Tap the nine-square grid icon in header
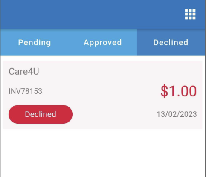The width and height of the screenshot is (206, 177). point(190,14)
